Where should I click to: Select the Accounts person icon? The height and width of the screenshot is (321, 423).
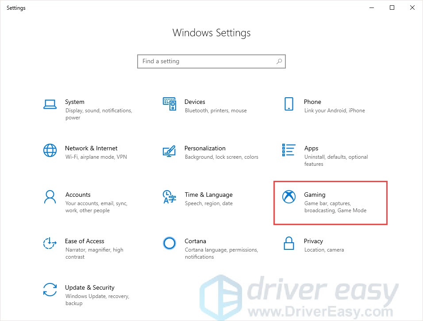50,197
